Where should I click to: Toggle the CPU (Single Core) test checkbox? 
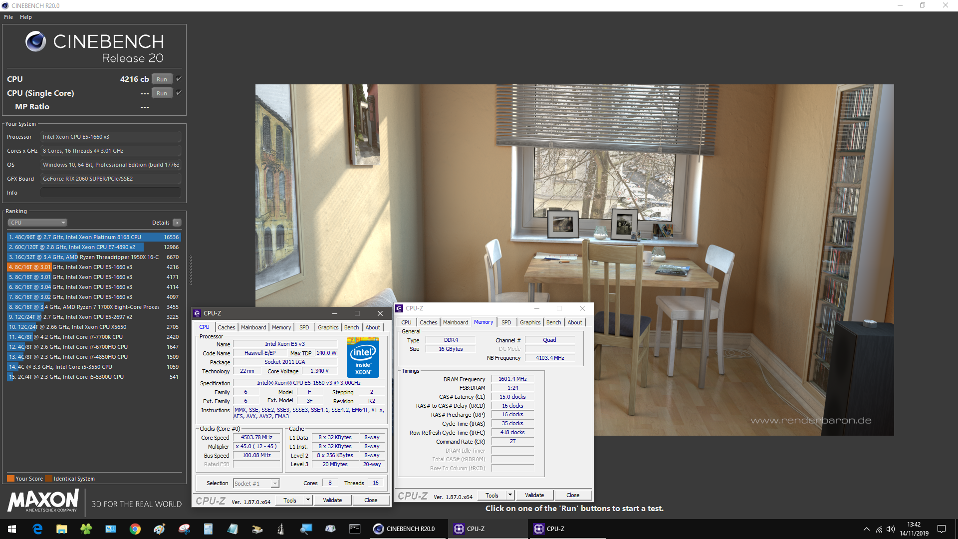[x=179, y=93]
